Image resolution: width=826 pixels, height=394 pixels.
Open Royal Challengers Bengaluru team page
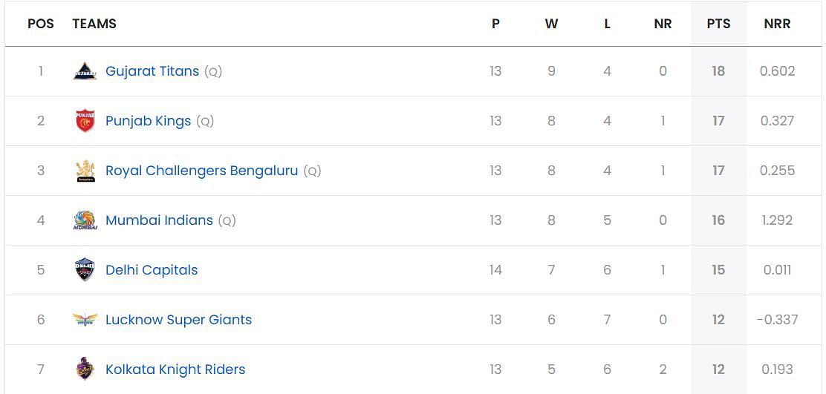point(202,171)
